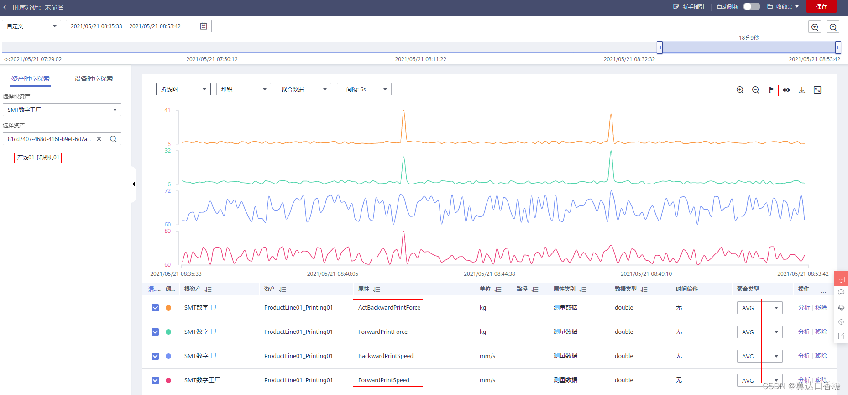Open the 新手指引 beginner guide
848x395 pixels.
[689, 7]
